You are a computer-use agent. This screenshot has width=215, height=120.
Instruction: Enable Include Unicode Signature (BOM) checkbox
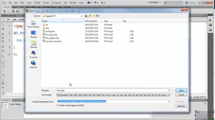57,105
